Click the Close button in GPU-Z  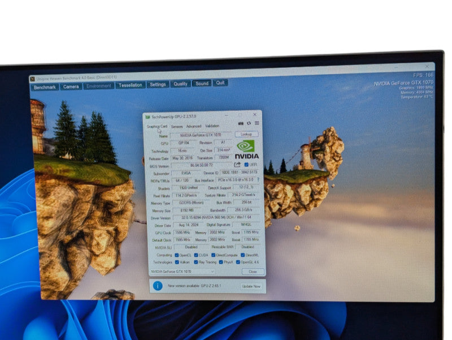point(253,272)
